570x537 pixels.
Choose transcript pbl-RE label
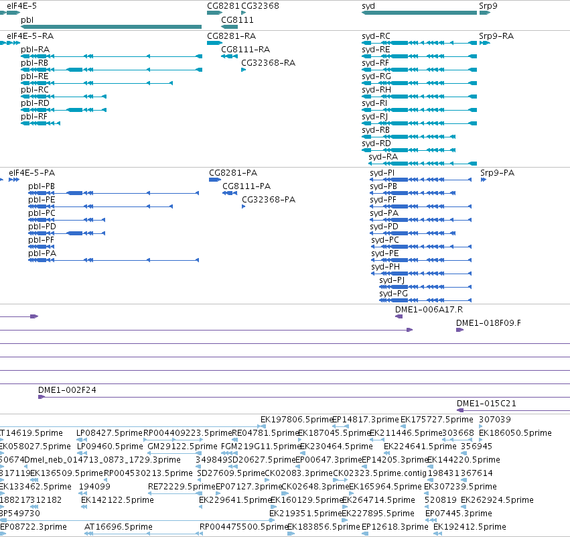35,76
